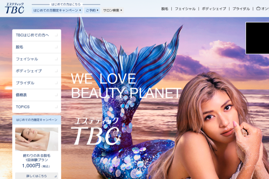Open はじめての方限定キャンペーン header button
This screenshot has width=269, height=179.
point(57,10)
